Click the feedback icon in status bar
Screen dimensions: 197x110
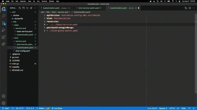[x=189, y=108]
